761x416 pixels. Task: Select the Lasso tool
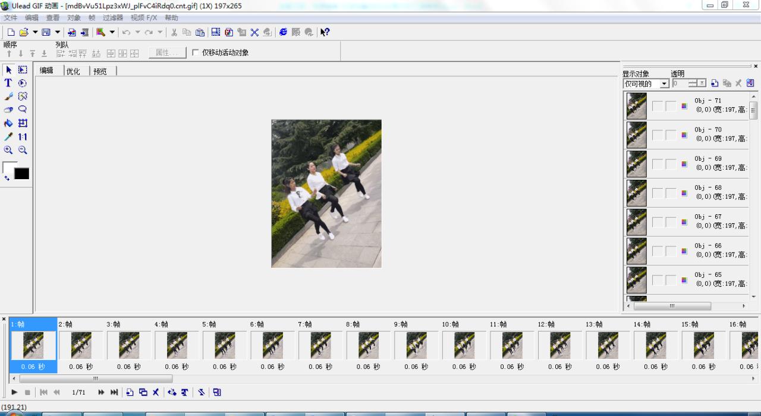tap(23, 110)
